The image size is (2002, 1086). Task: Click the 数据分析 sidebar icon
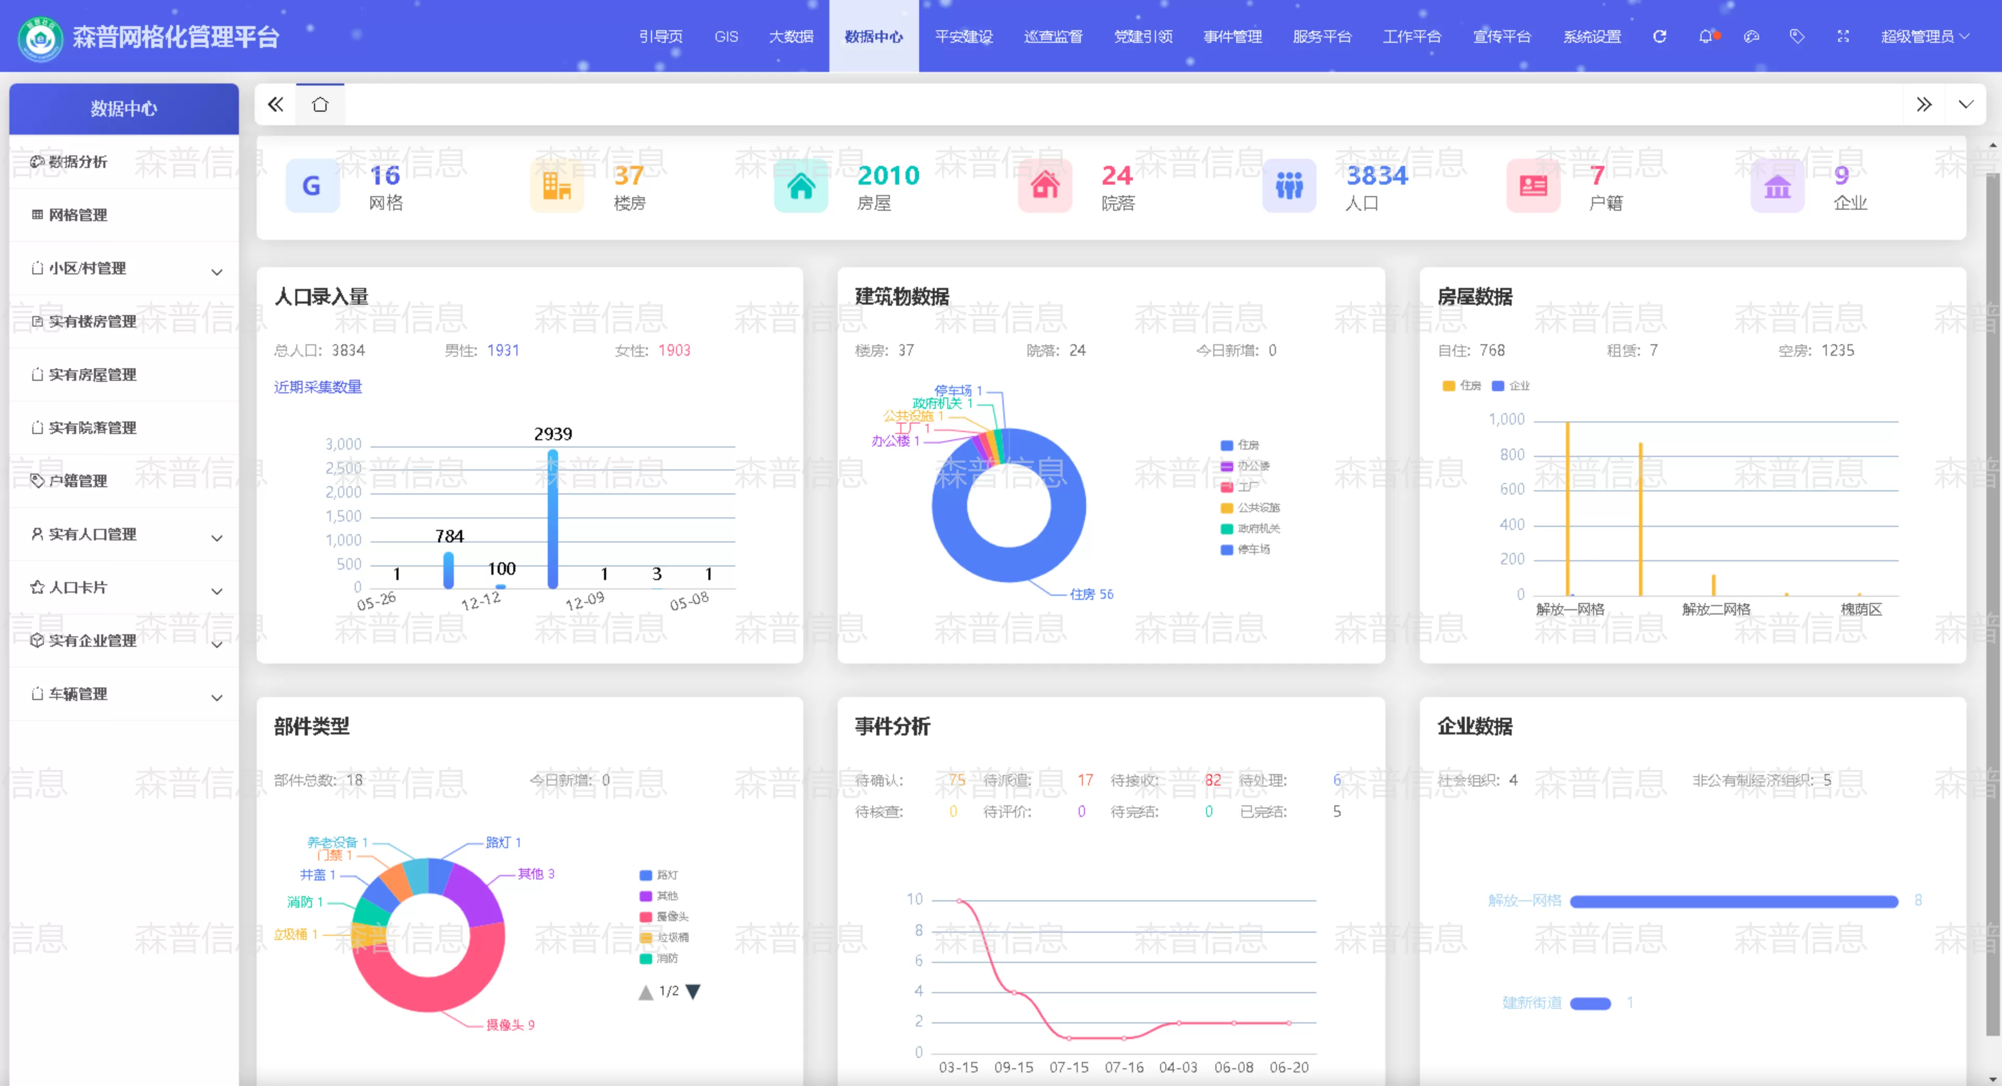(37, 162)
